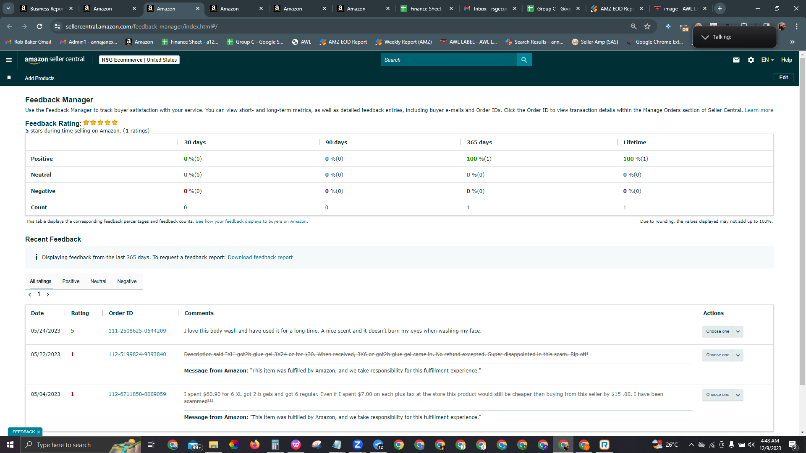Open the Rob Baker Gmail bookmark
The width and height of the screenshot is (806, 453).
click(28, 42)
